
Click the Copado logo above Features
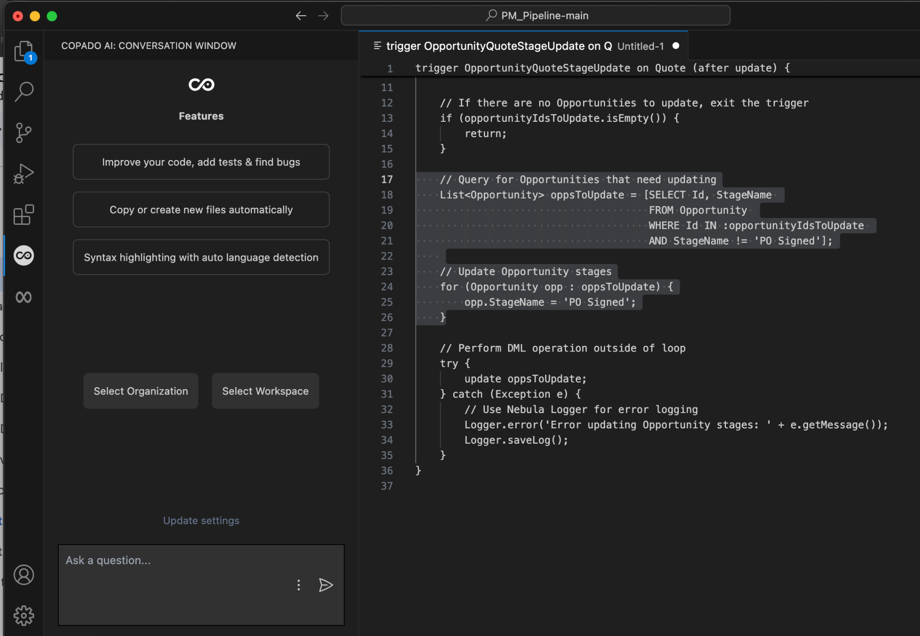pyautogui.click(x=201, y=85)
